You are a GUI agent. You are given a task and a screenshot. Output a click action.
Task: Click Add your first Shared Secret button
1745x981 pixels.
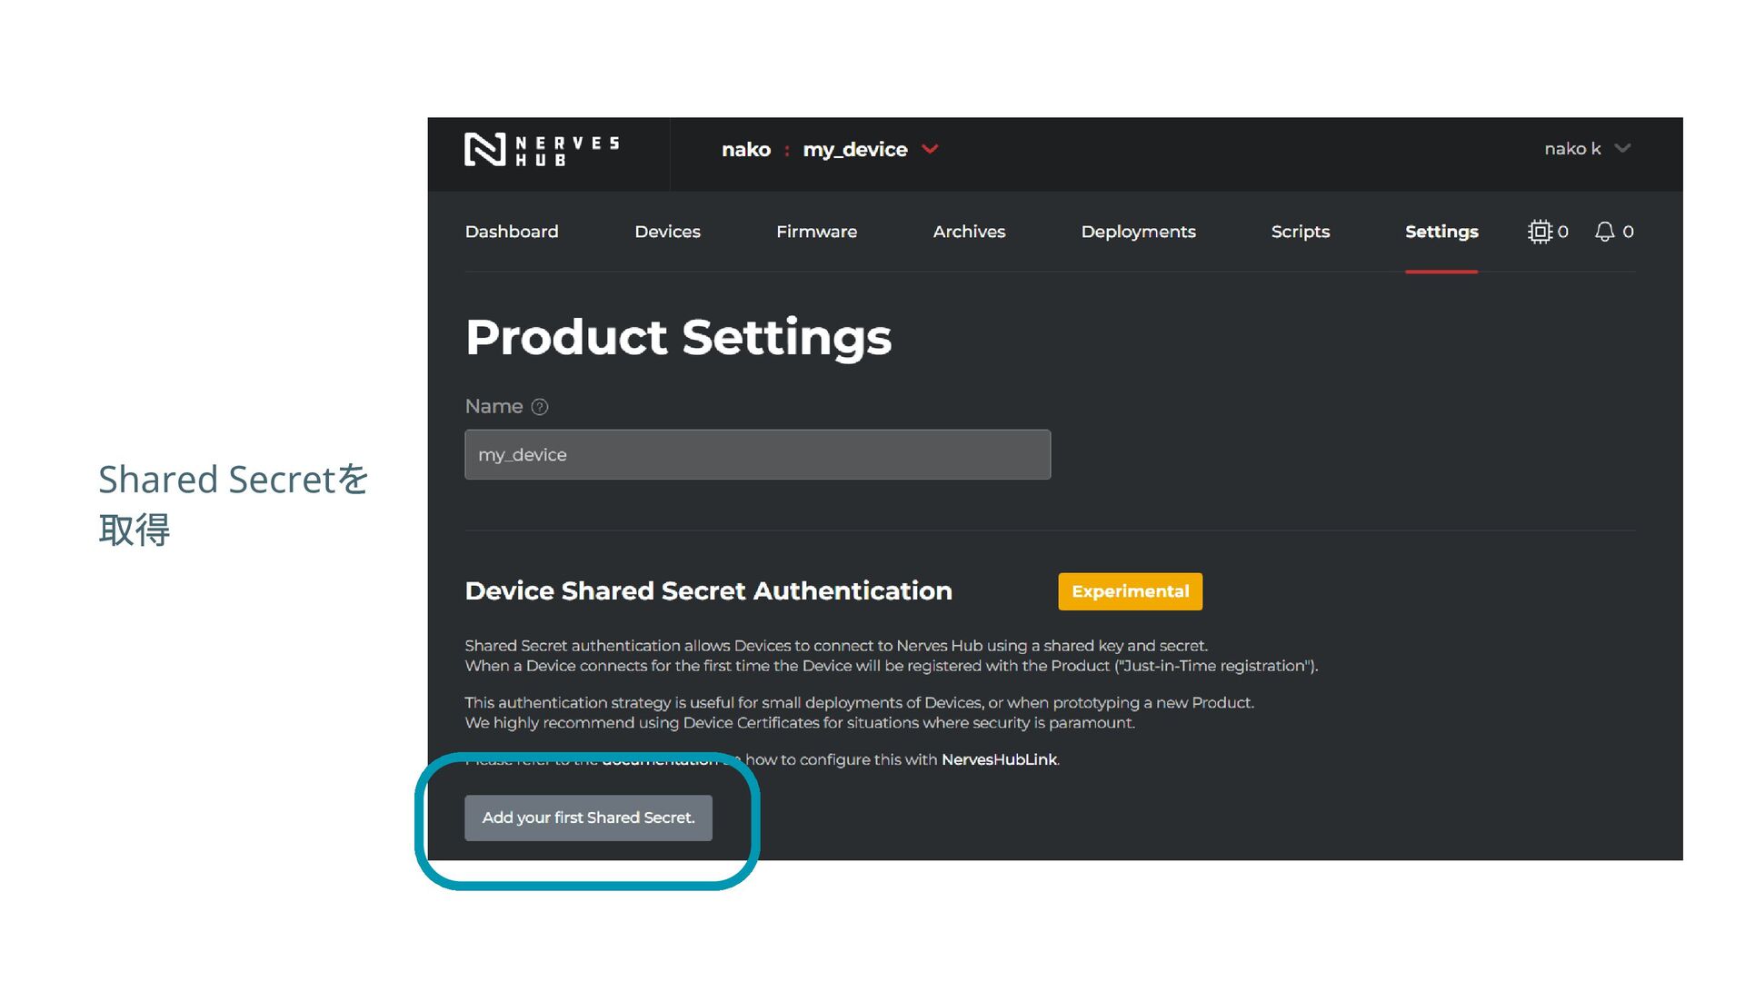pos(588,817)
